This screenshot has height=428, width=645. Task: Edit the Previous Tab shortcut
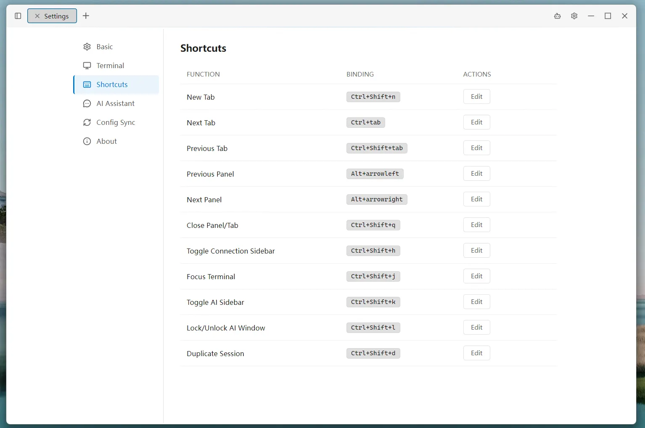[x=477, y=148]
